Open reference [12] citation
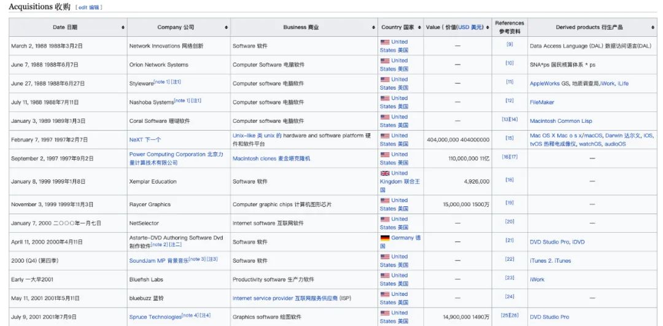The height and width of the screenshot is (326, 663). coord(510,100)
